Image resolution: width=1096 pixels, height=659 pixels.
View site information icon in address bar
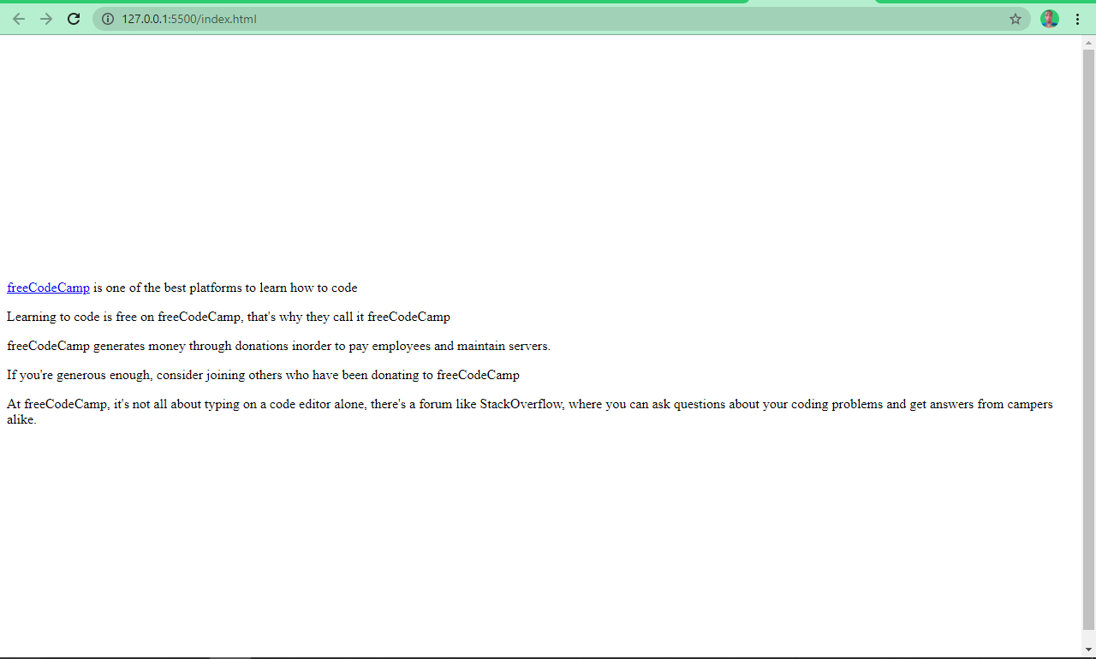[108, 19]
